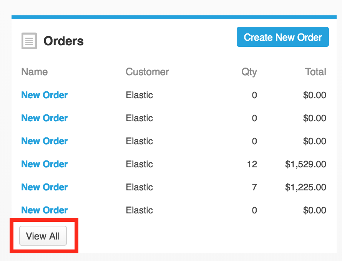
Task: Click the Qty column header
Action: coord(249,72)
